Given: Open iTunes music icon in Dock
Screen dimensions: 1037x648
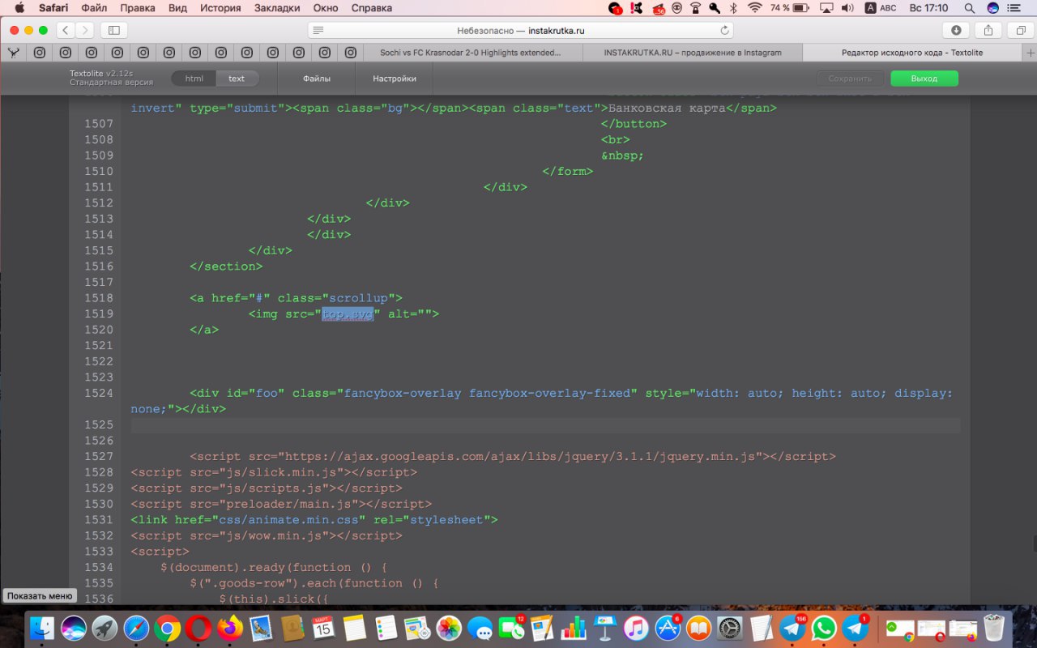Looking at the screenshot, I should (637, 628).
